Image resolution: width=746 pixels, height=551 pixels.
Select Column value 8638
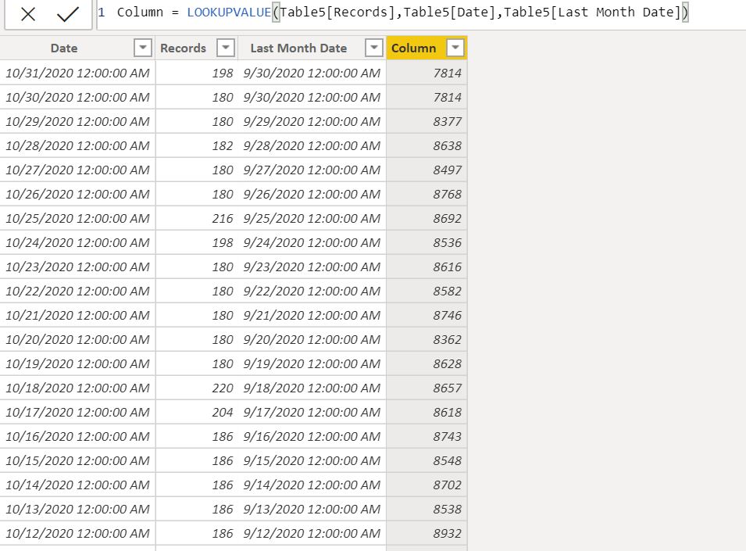pyautogui.click(x=427, y=145)
